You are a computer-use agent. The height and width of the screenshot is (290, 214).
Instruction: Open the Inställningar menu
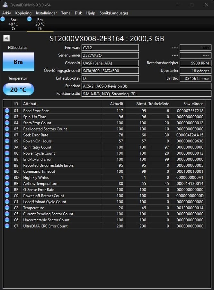tap(46, 13)
